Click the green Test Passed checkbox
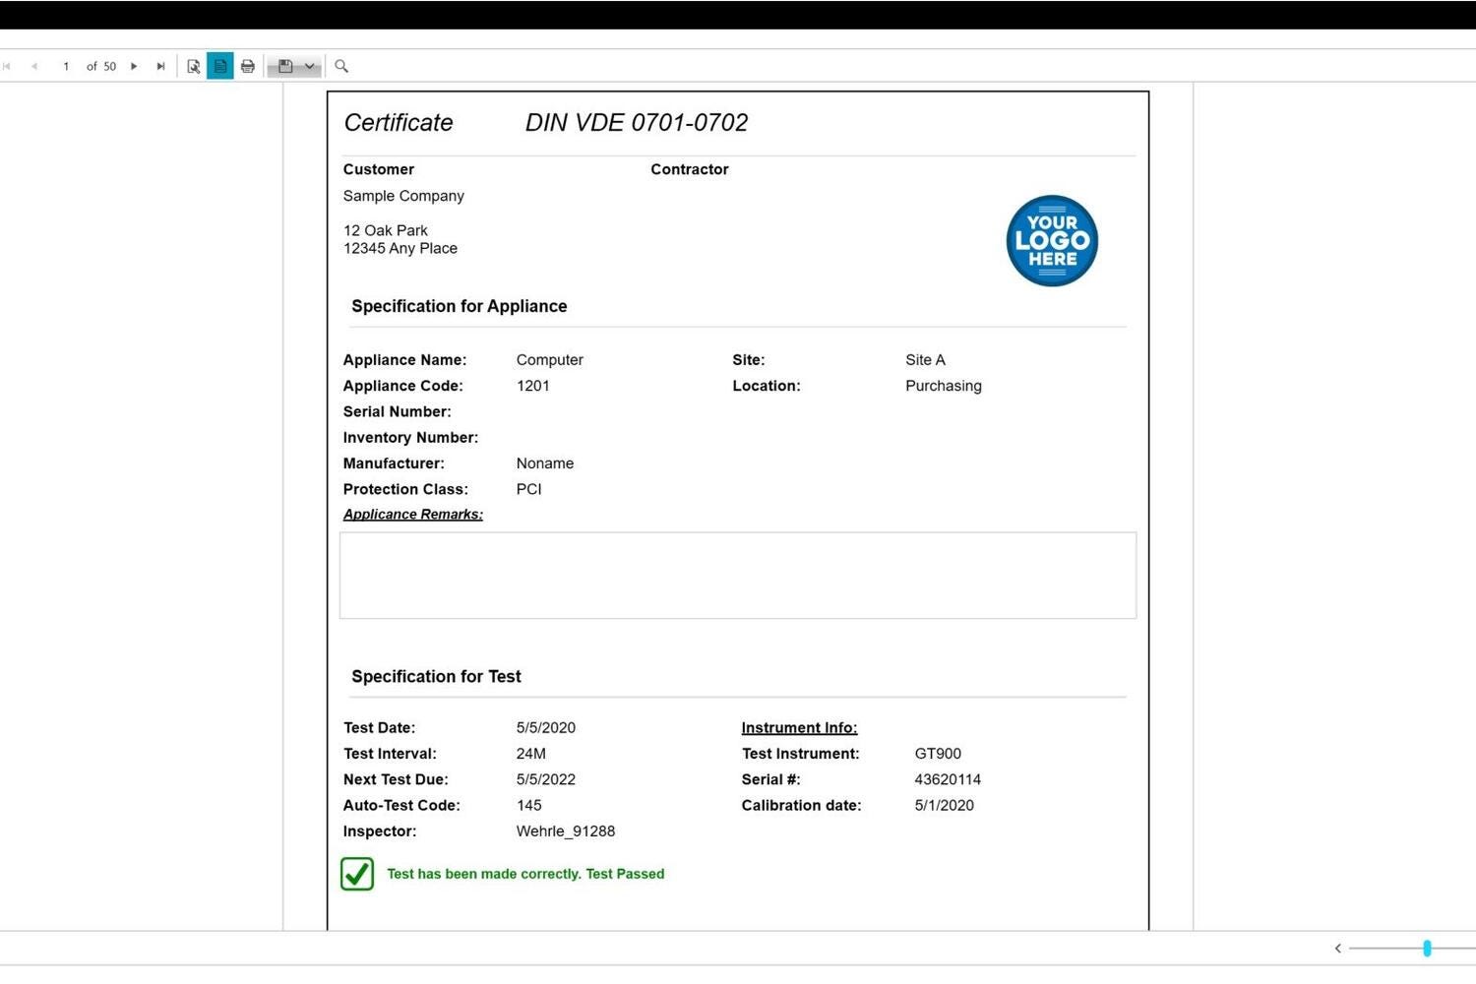Viewport: 1476px width, 984px height. point(357,874)
